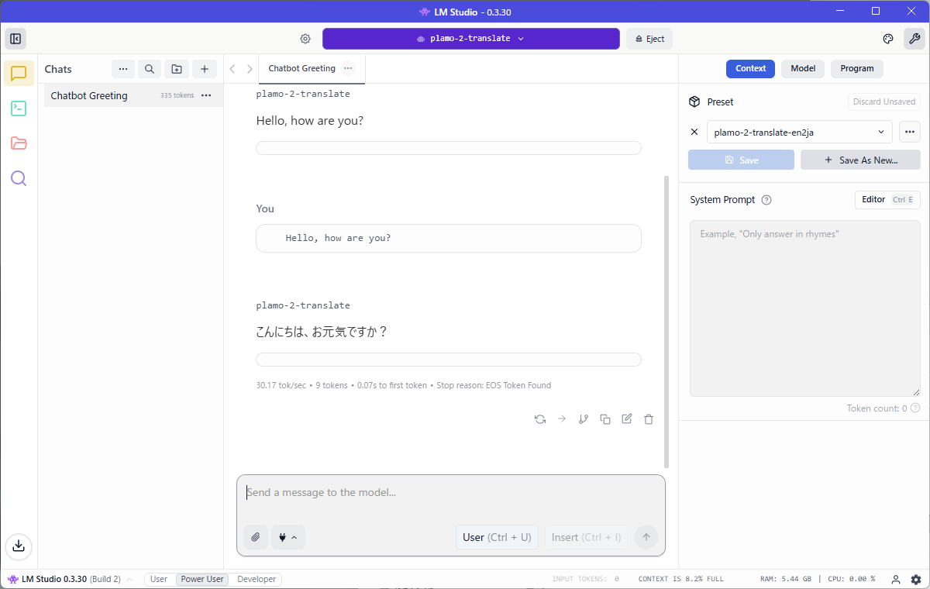The height and width of the screenshot is (589, 930).
Task: Open the Developer view from left sidebar
Action: [19, 108]
